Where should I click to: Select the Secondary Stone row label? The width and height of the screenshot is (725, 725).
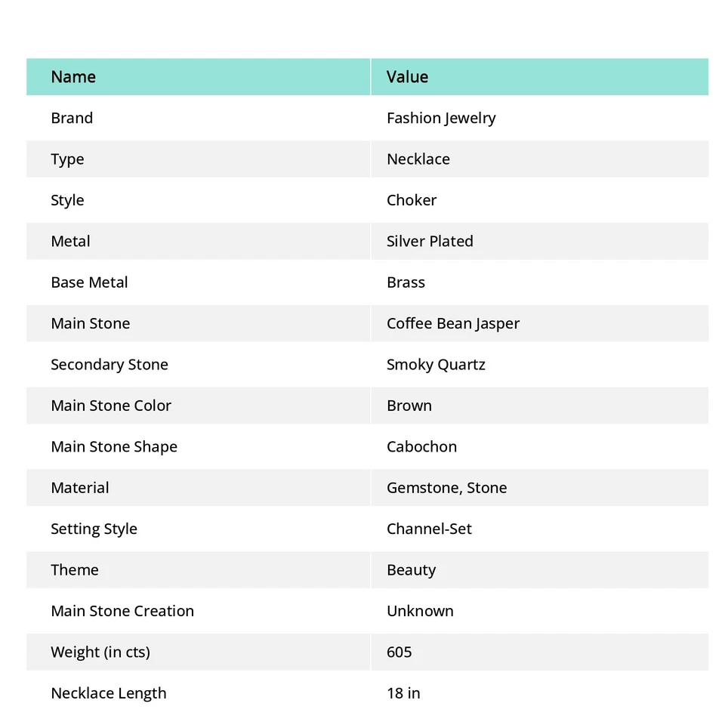[110, 365]
